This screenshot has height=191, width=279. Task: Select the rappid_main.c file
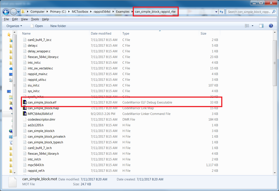tap(37, 74)
